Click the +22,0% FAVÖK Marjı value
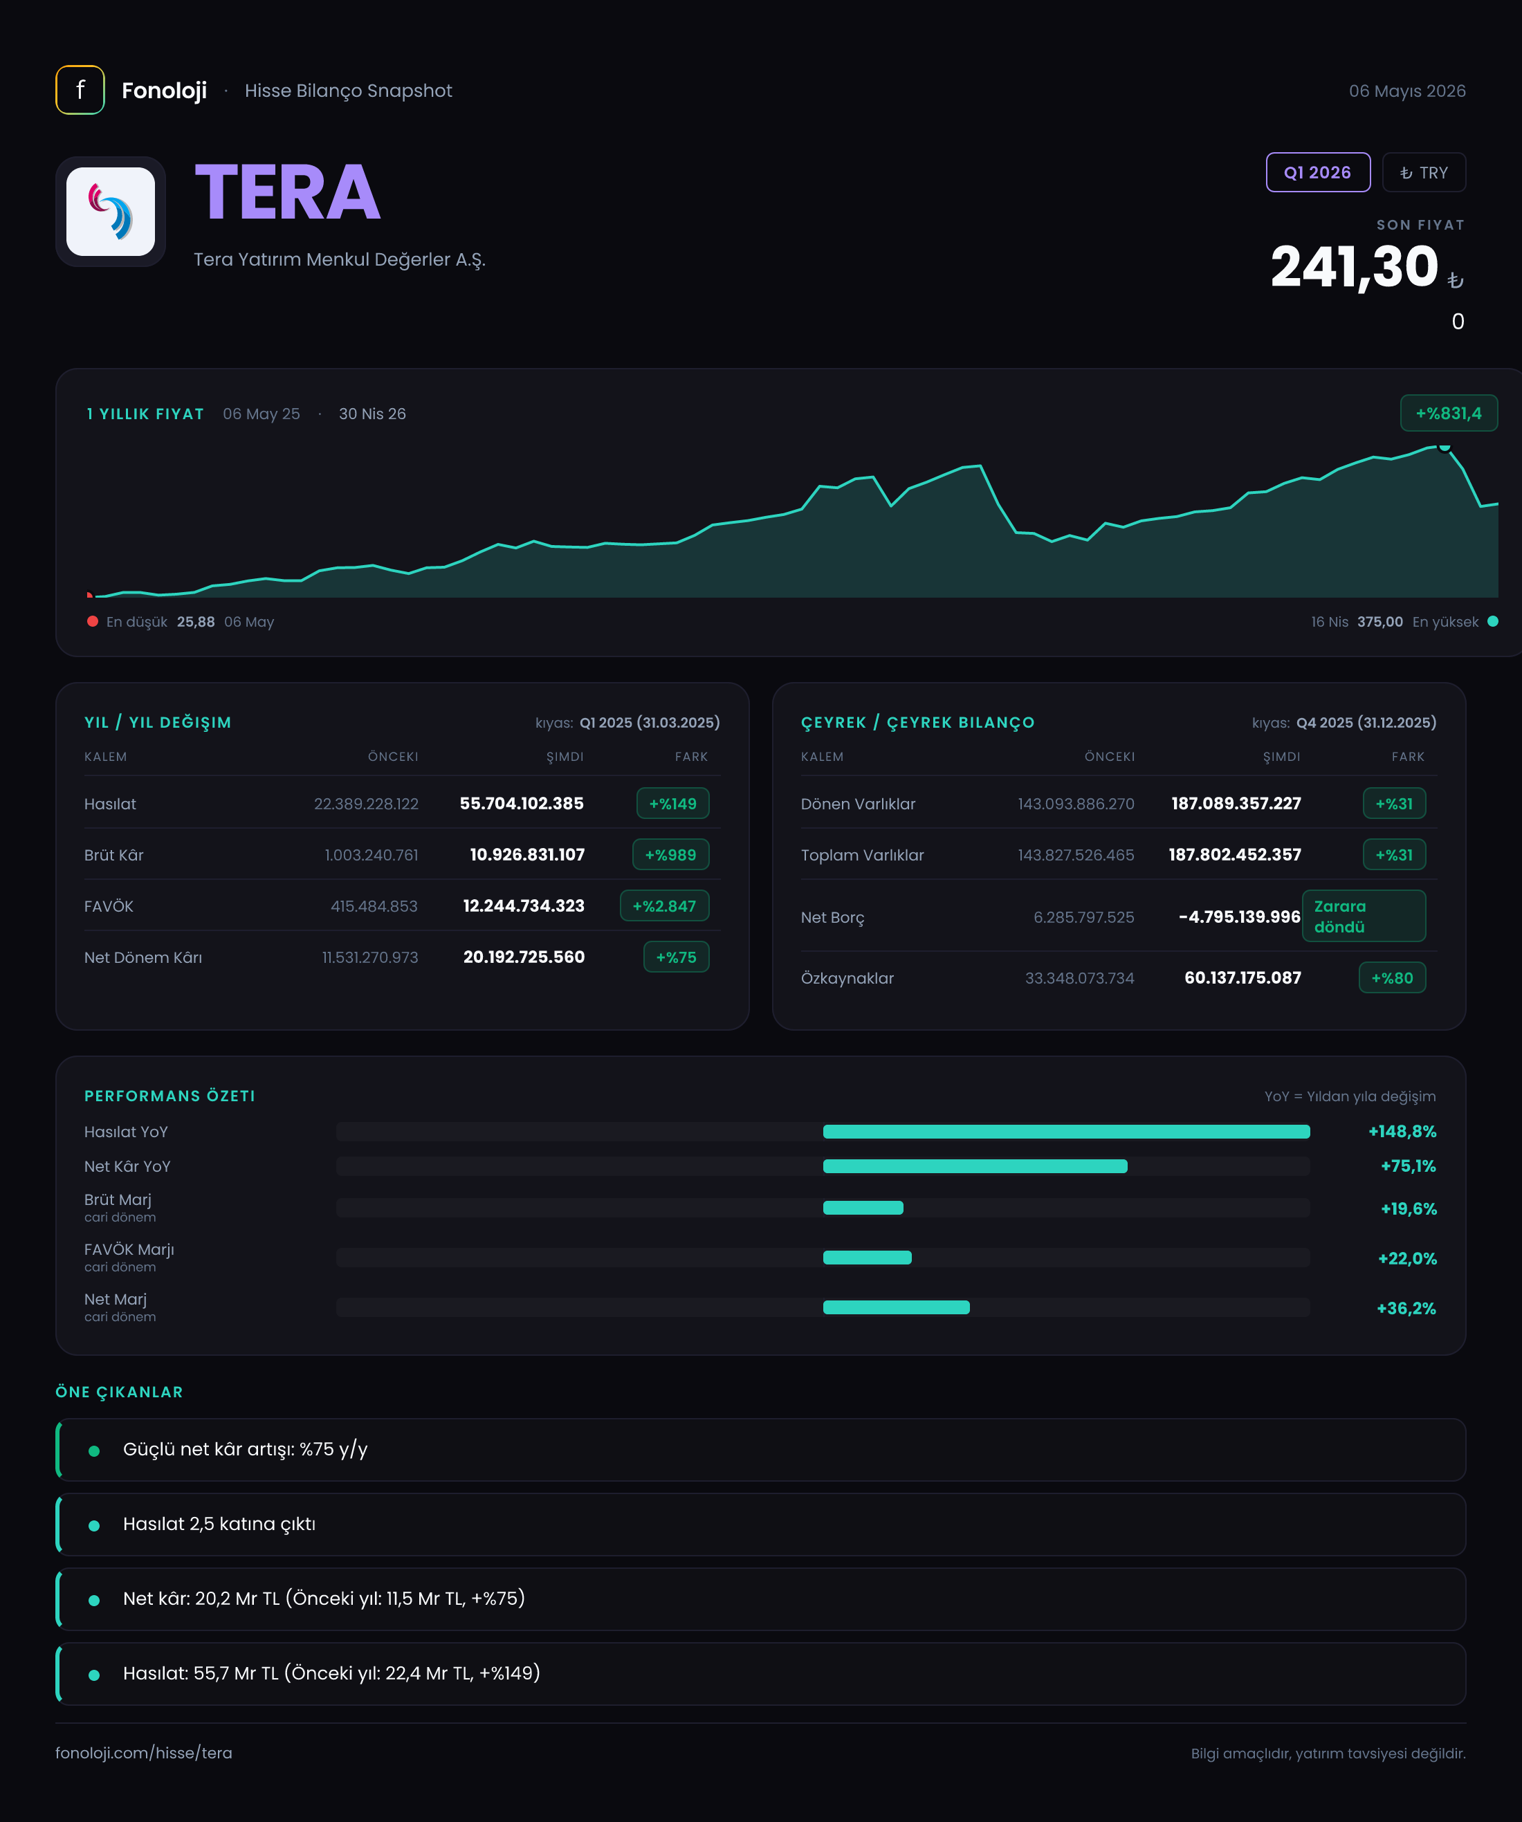 [x=1407, y=1258]
